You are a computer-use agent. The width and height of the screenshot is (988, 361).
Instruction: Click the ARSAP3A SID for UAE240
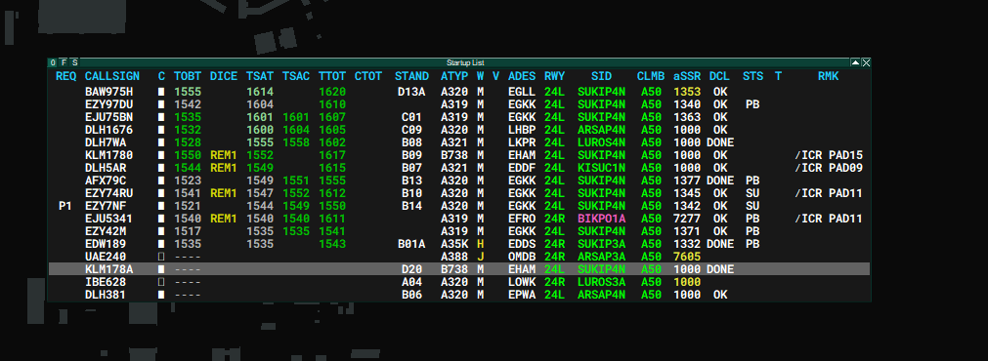601,257
